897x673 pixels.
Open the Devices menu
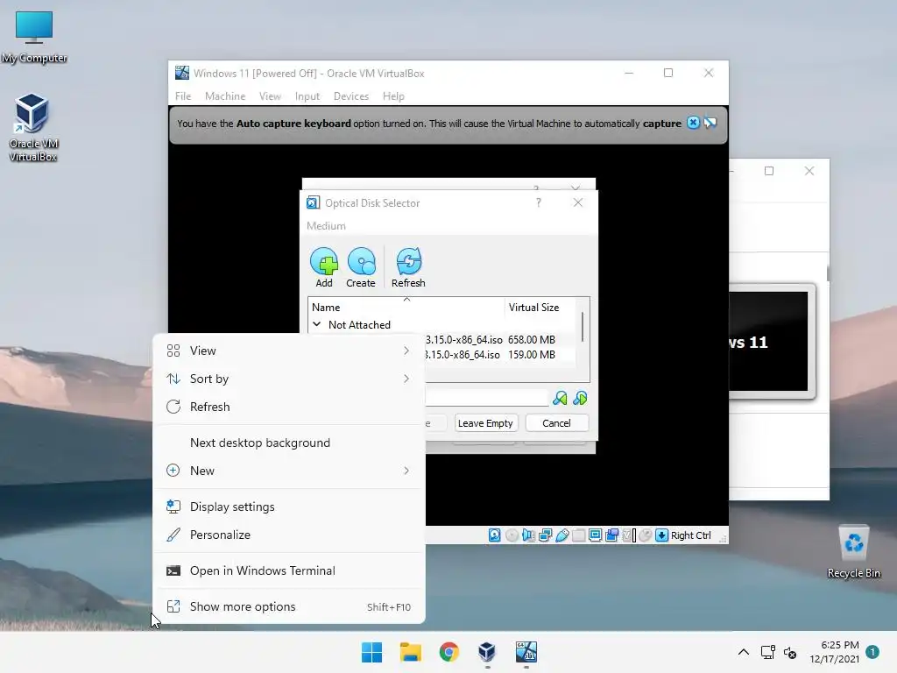[x=351, y=96]
